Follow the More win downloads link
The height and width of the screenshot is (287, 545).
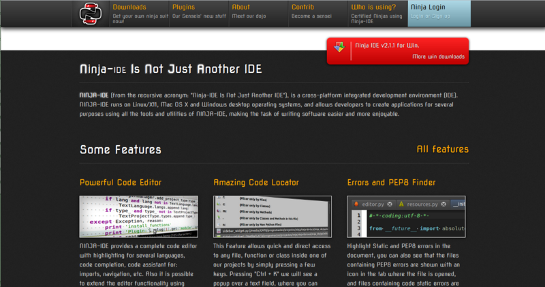[x=438, y=57]
